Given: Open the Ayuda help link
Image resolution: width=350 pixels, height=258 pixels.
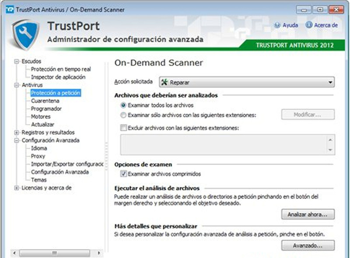Looking at the screenshot, I should tap(290, 25).
